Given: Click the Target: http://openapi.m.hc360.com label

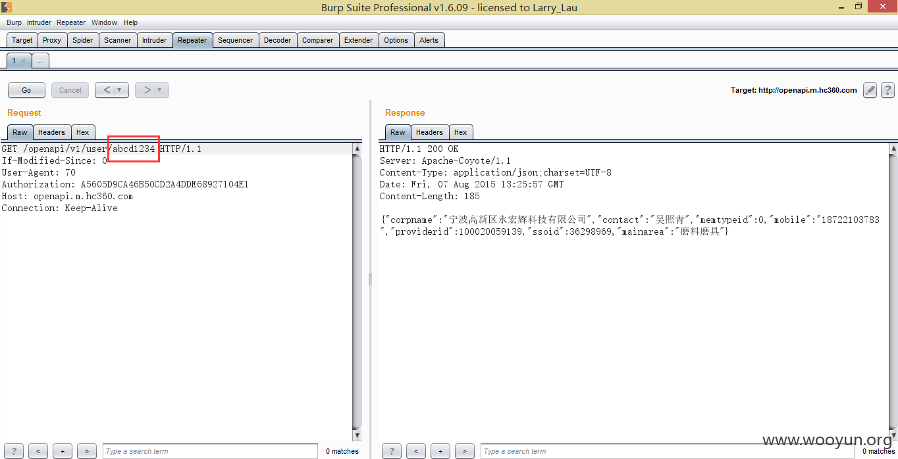Looking at the screenshot, I should point(794,91).
